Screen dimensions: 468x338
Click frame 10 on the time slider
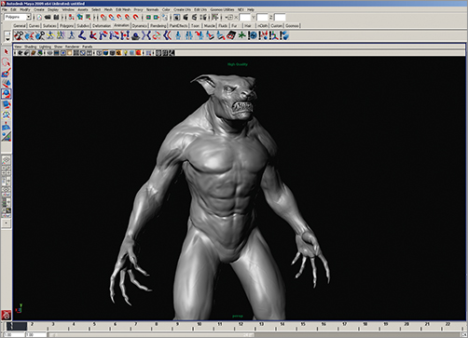pos(199,324)
